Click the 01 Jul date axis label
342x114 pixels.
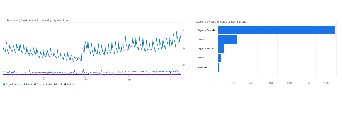pyautogui.click(x=171, y=78)
